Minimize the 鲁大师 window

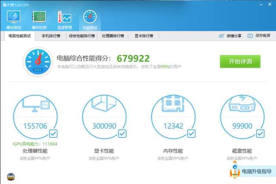pyautogui.click(x=261, y=5)
